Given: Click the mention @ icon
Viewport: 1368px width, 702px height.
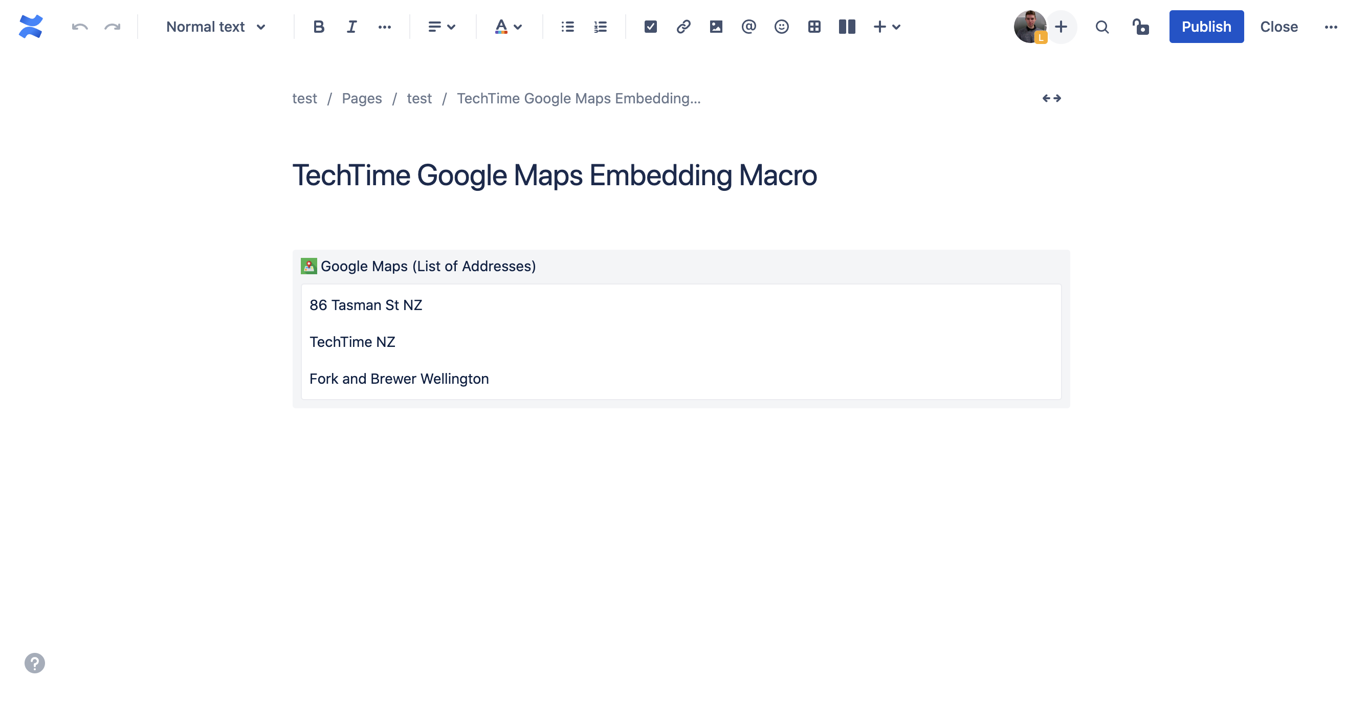Looking at the screenshot, I should click(748, 27).
